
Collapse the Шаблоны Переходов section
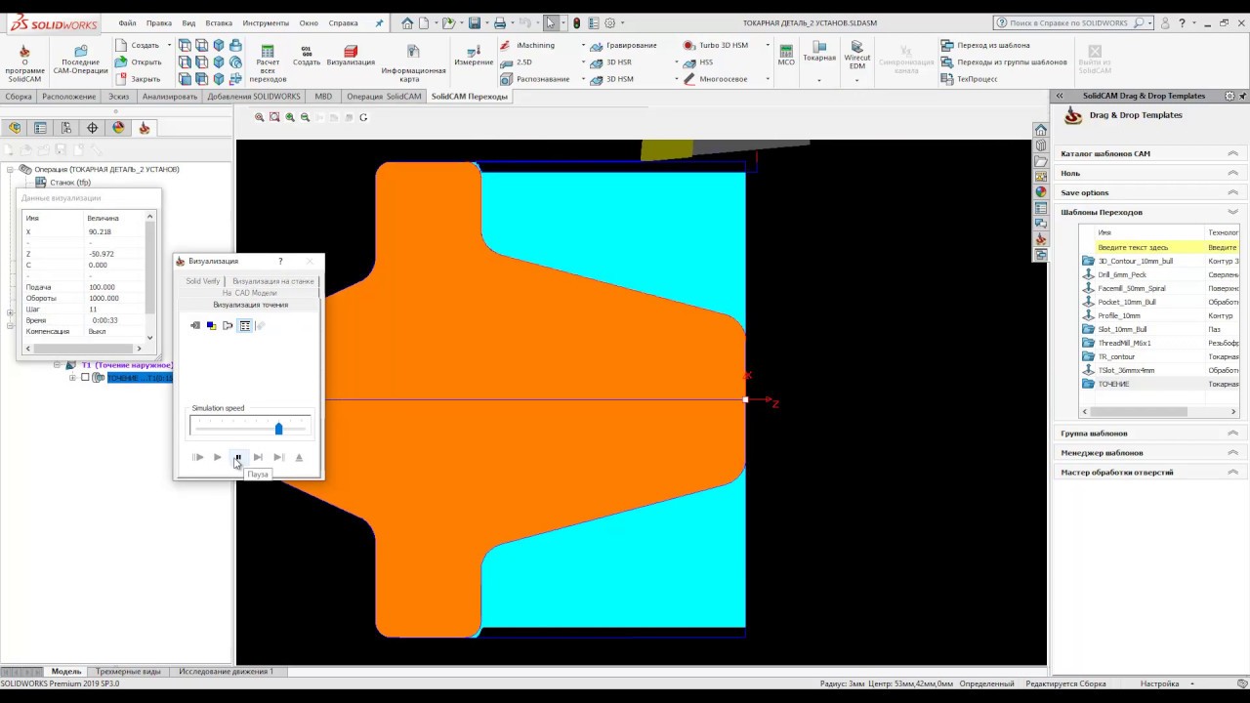coord(1232,212)
